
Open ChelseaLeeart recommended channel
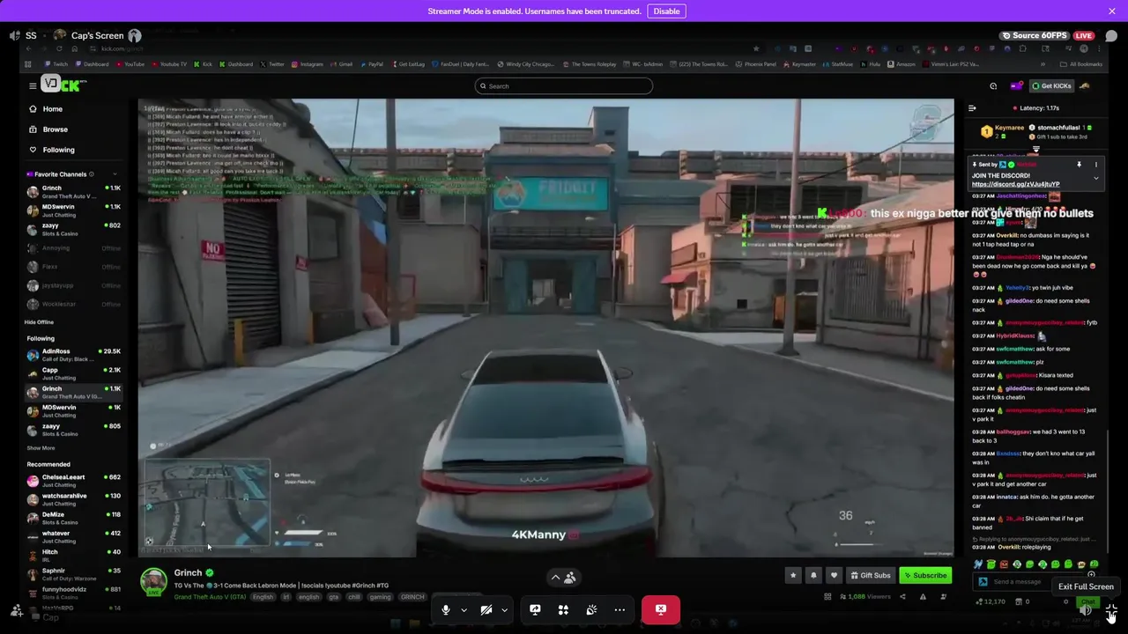[72, 481]
